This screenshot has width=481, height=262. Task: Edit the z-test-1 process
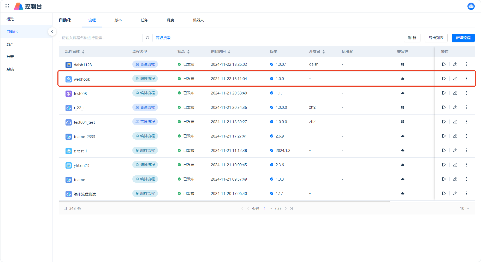click(455, 150)
